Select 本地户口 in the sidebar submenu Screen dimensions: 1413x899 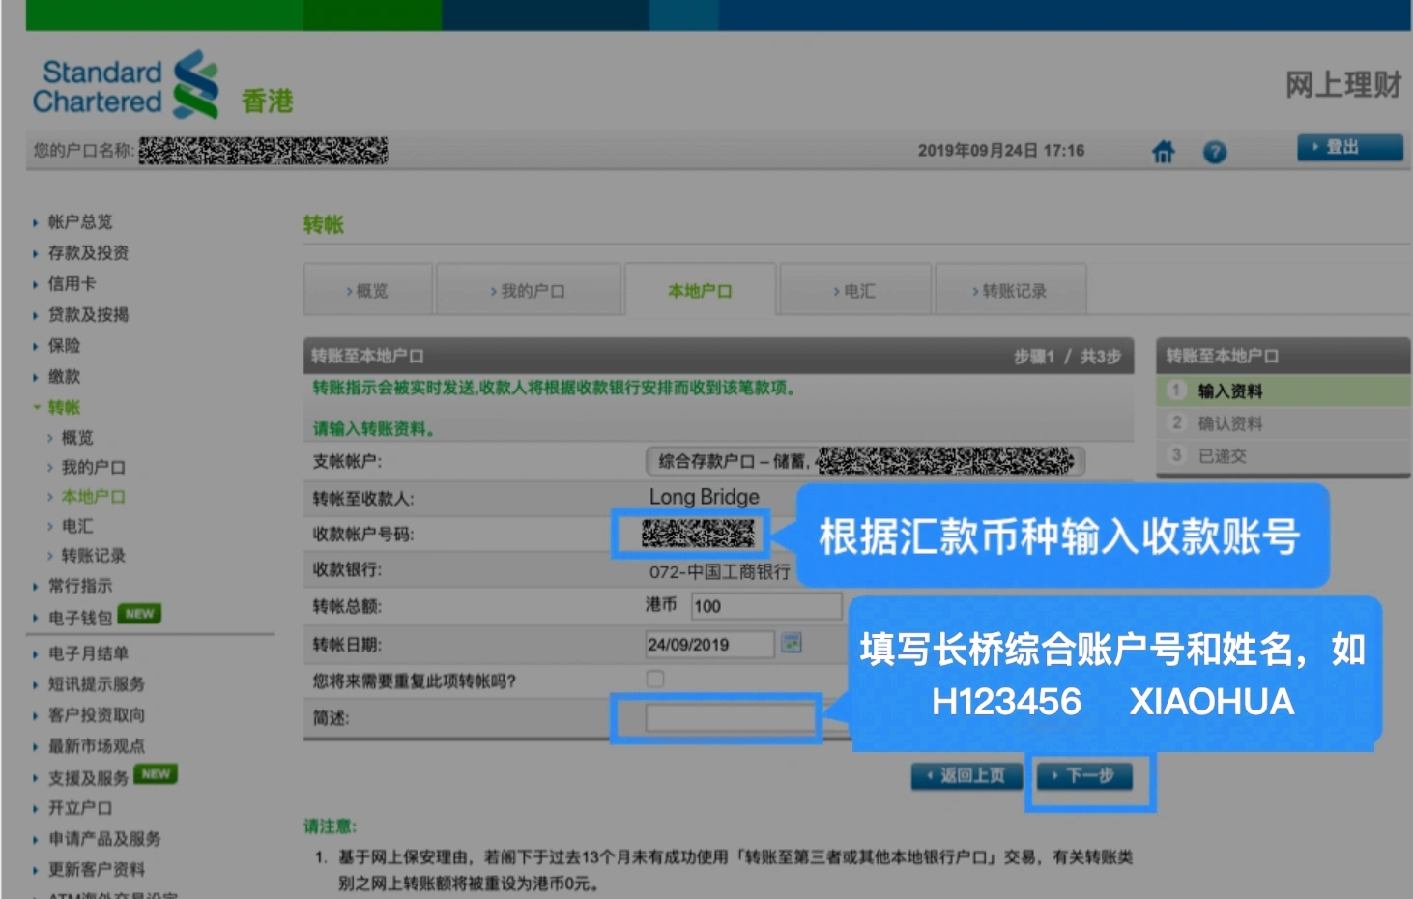93,496
